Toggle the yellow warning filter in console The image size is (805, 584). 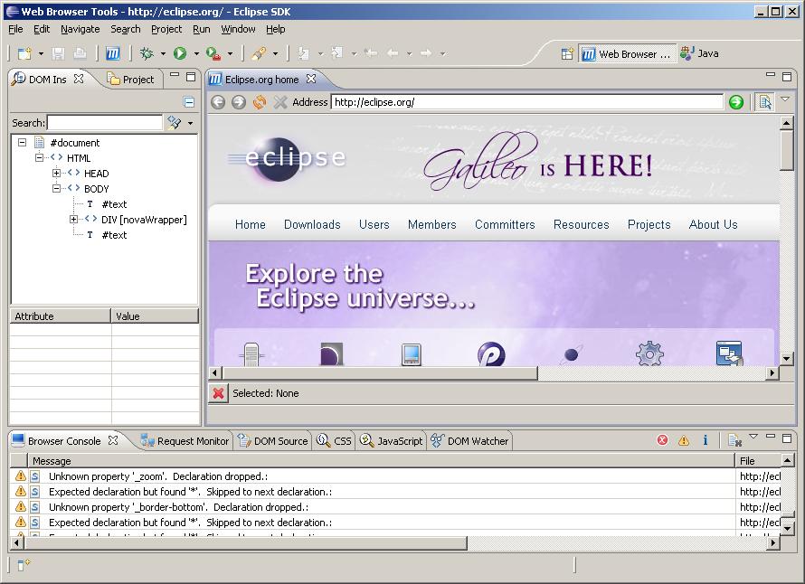(x=684, y=440)
